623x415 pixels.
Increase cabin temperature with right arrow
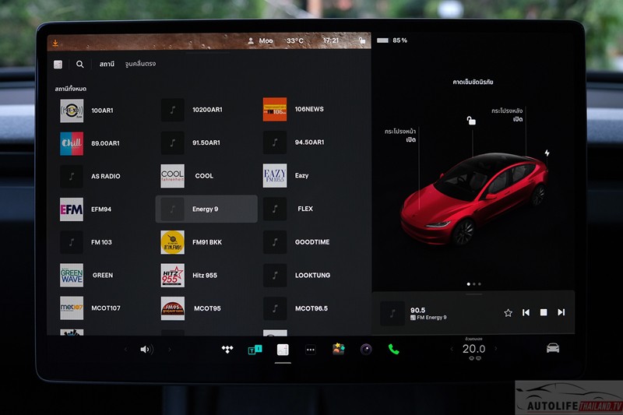pos(496,349)
